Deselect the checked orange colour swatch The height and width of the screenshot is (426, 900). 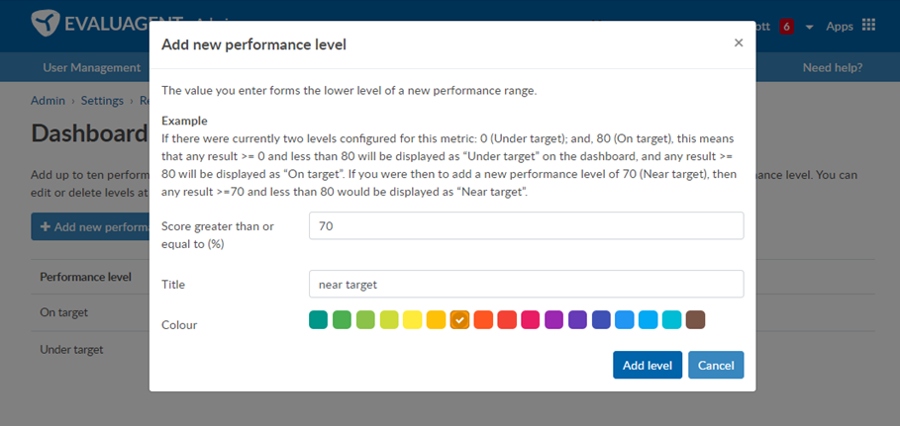tap(459, 319)
